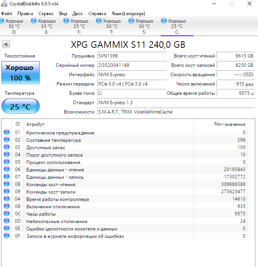Click status orb of attribute 0B row
The width and height of the screenshot is (258, 267).
pos(7,206)
